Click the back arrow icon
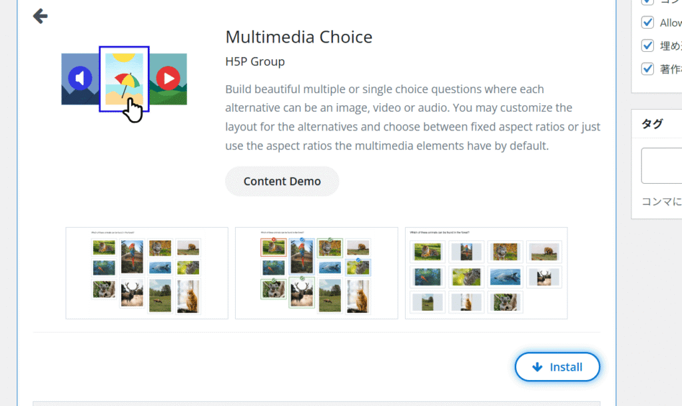Image resolution: width=682 pixels, height=406 pixels. [40, 16]
